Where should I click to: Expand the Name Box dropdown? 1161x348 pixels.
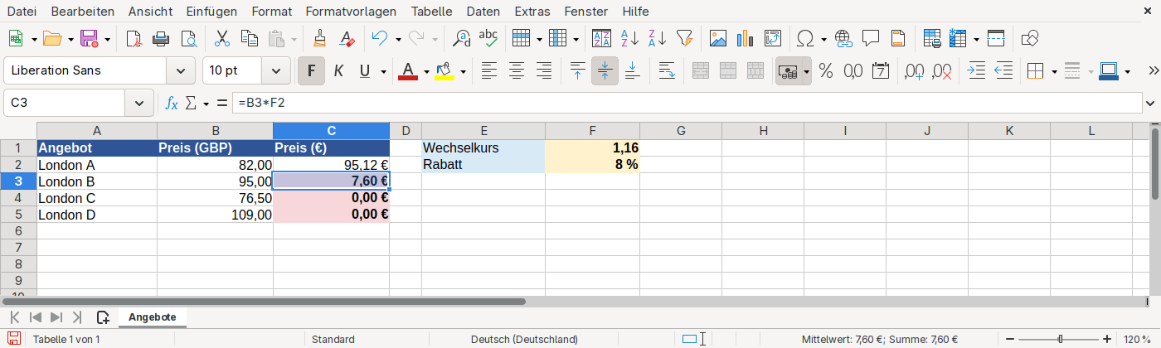coord(138,103)
